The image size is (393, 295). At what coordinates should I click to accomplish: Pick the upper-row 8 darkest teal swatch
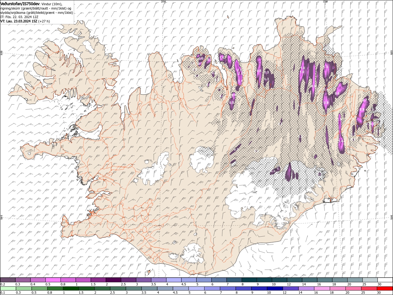coord(249,280)
